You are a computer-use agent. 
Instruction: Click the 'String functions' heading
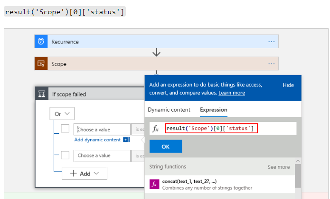tap(168, 167)
